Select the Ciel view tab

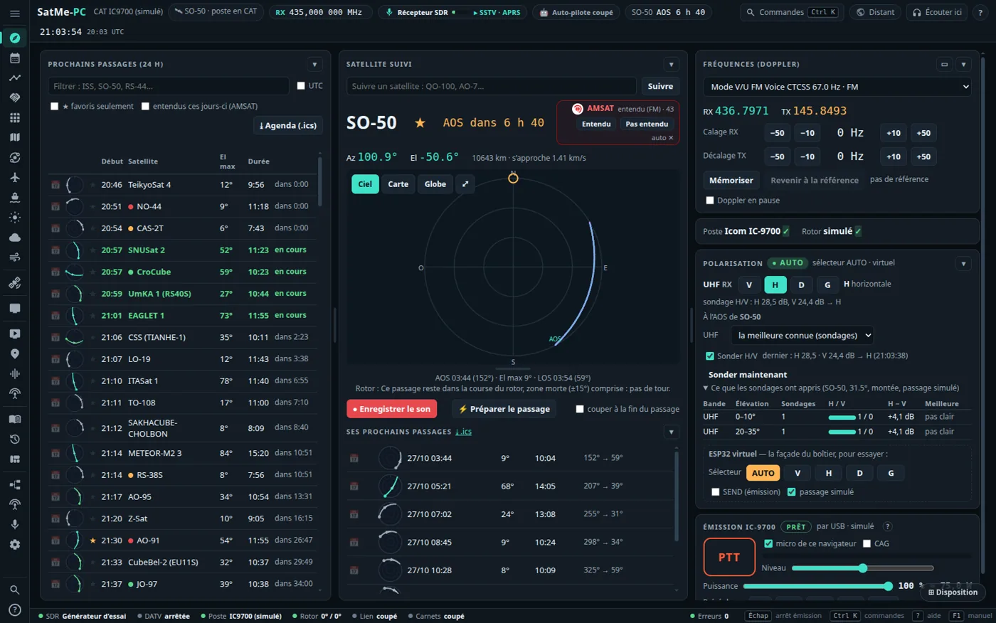pyautogui.click(x=365, y=184)
